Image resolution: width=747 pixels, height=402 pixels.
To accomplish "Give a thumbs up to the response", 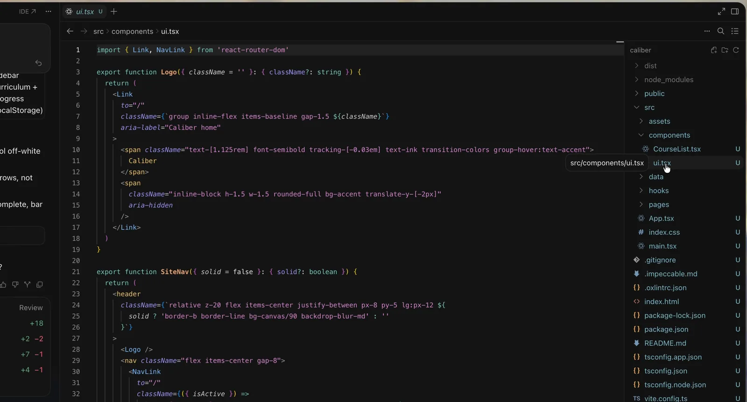I will tap(3, 284).
